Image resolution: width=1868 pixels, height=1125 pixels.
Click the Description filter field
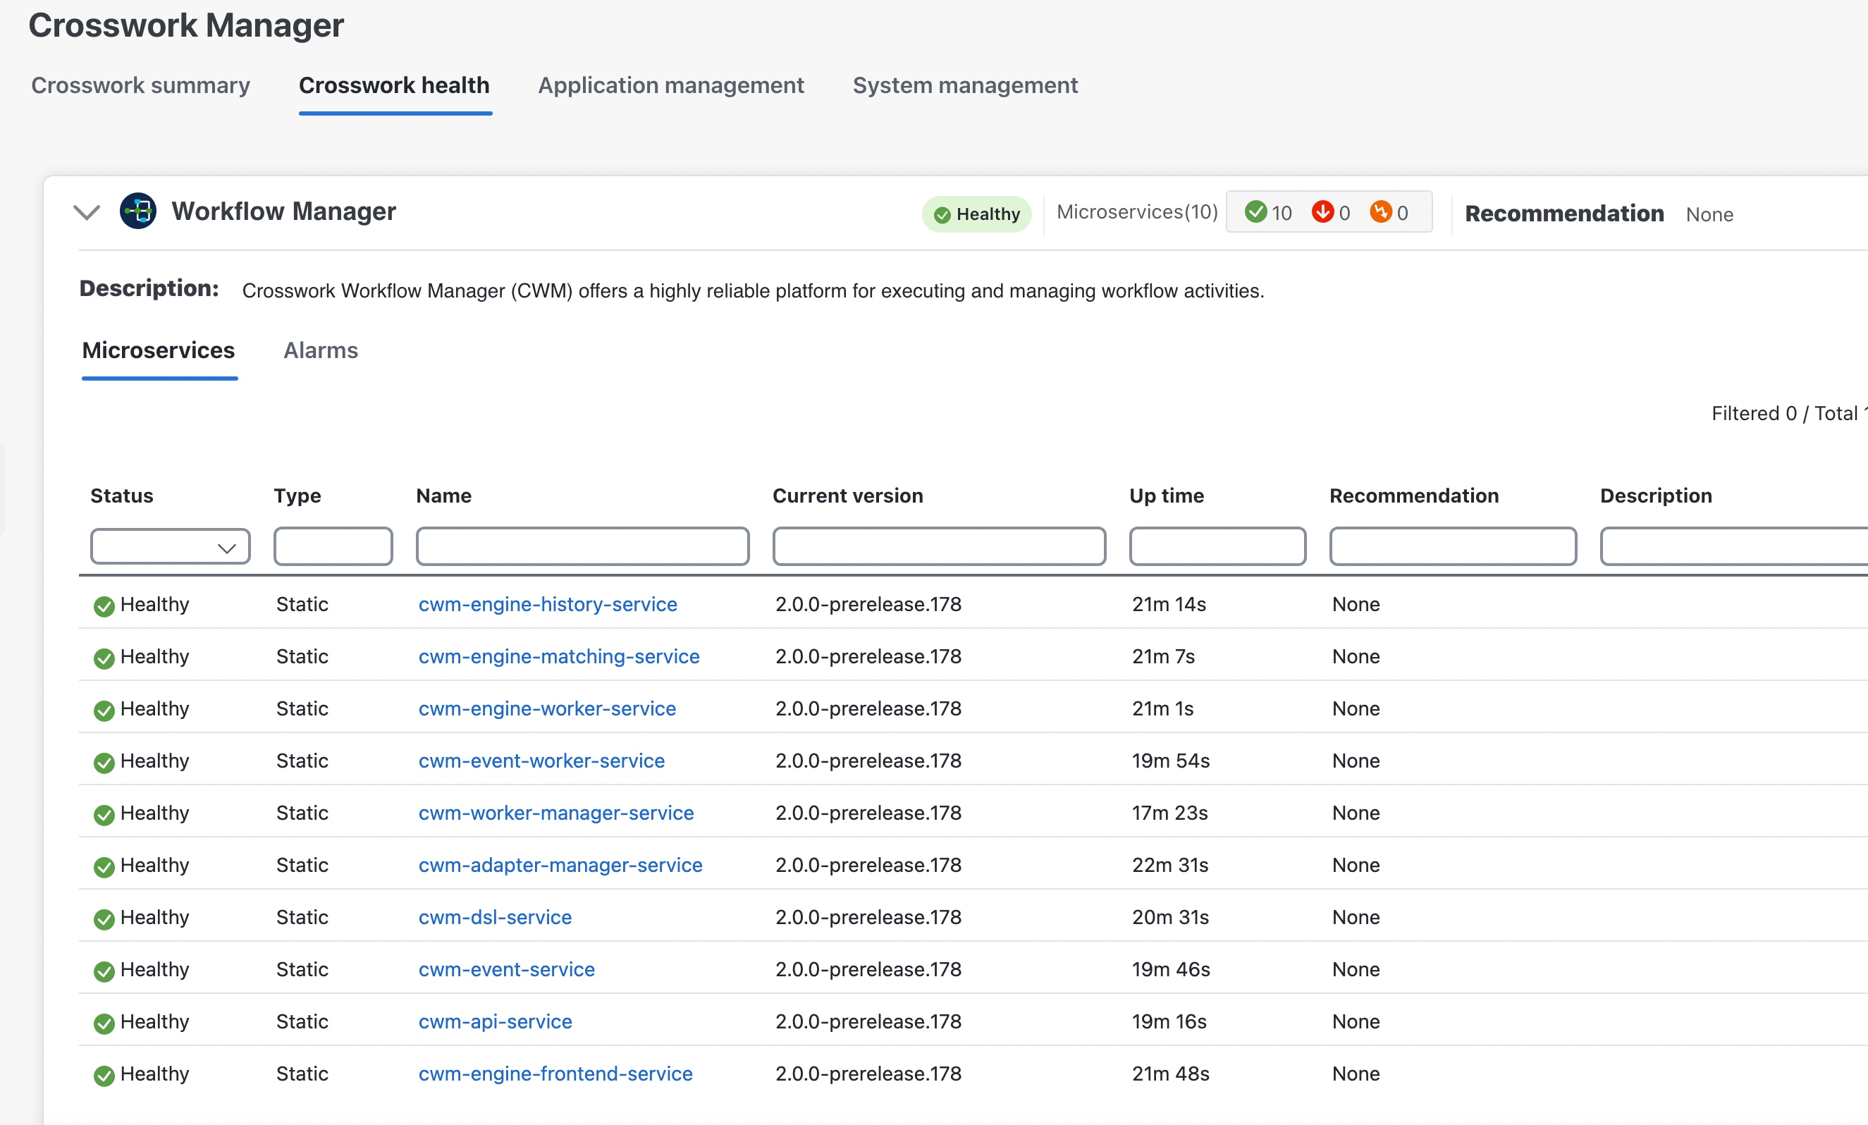(1734, 546)
